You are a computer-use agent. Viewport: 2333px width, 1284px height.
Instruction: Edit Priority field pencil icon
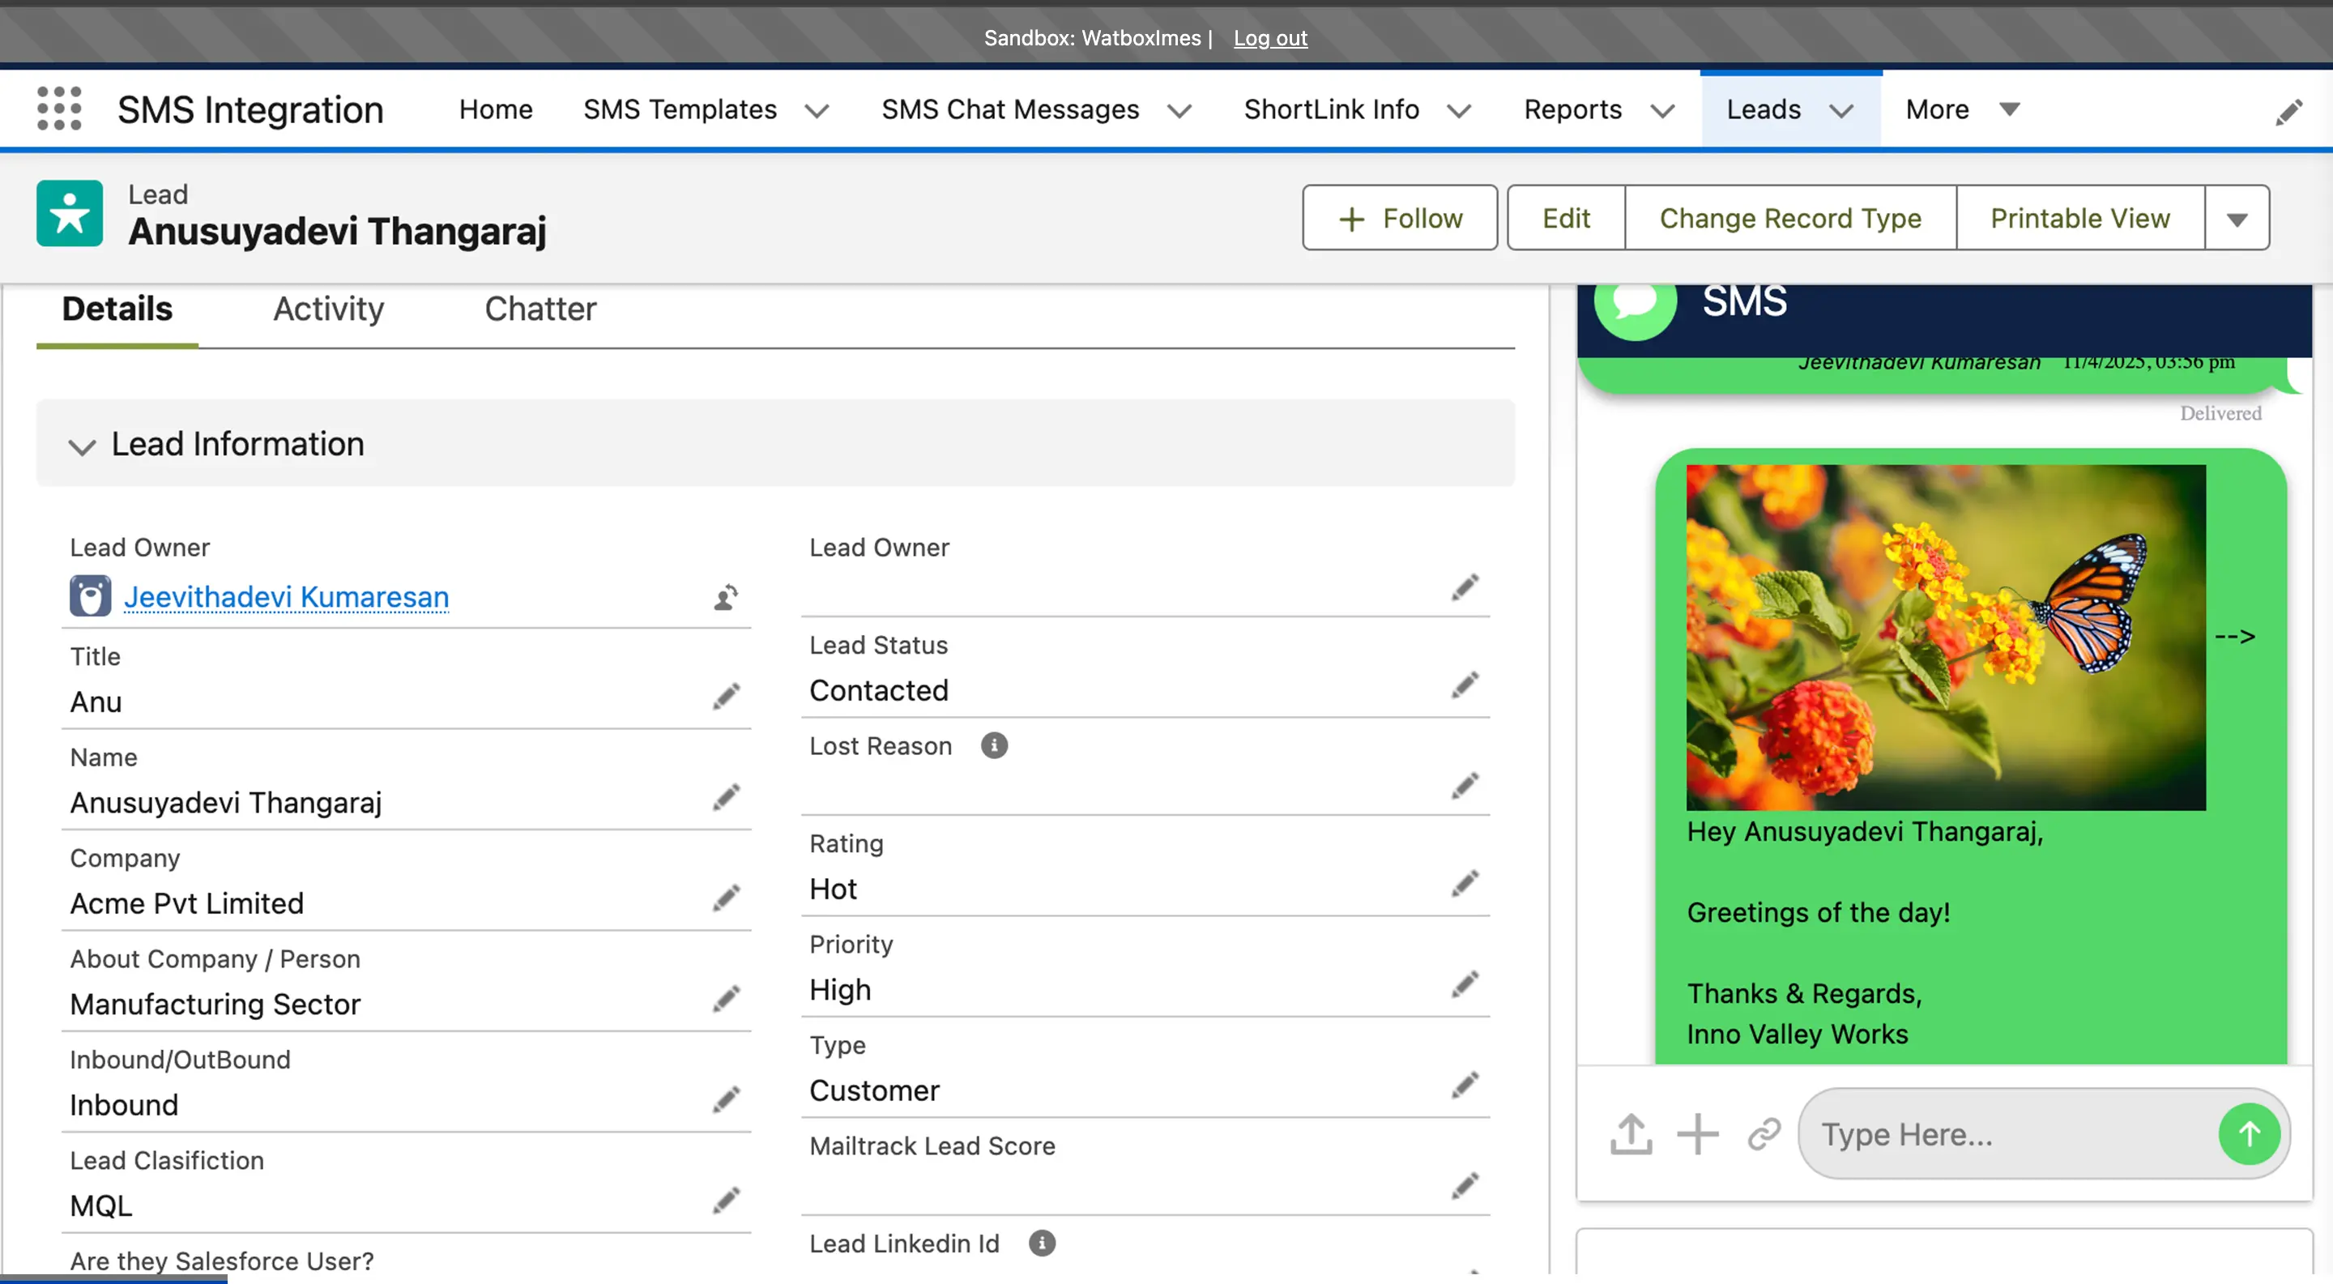point(1465,984)
